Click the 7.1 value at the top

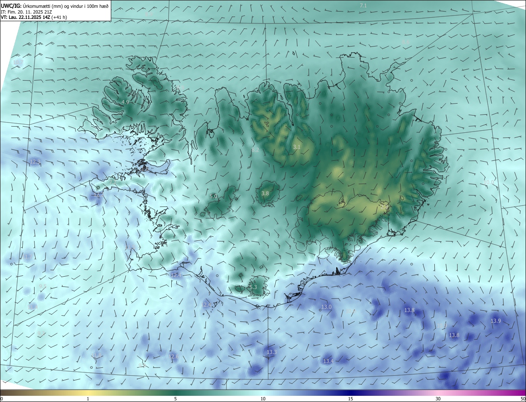(x=363, y=5)
